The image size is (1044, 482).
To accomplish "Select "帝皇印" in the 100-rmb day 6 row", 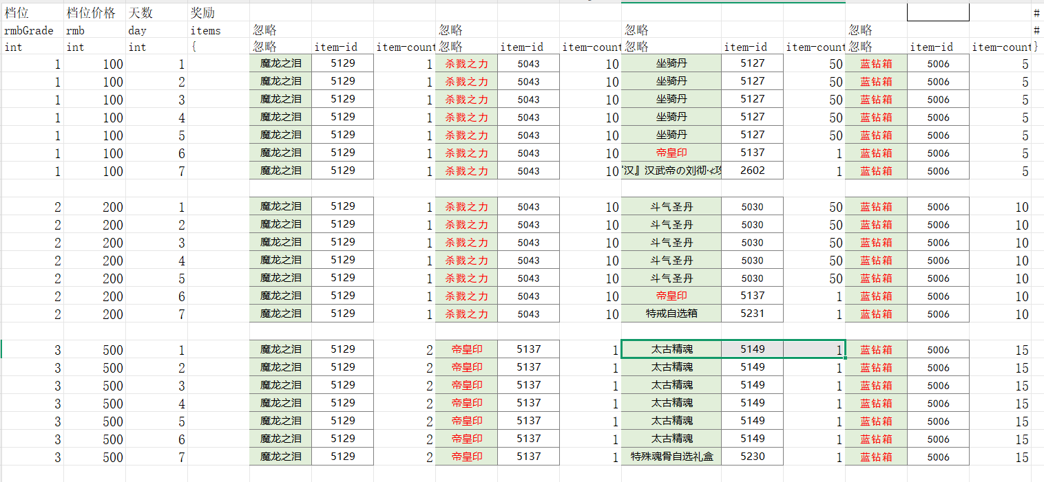I will pyautogui.click(x=671, y=153).
